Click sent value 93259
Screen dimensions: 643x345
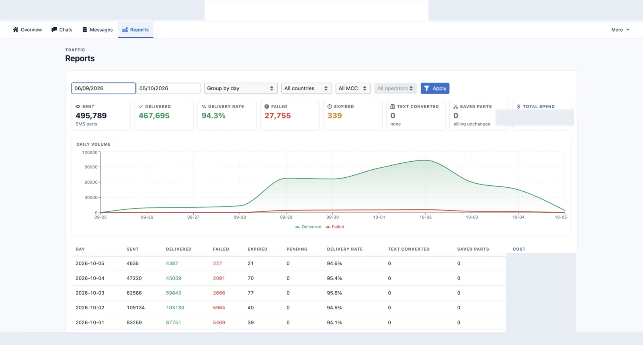(x=134, y=323)
